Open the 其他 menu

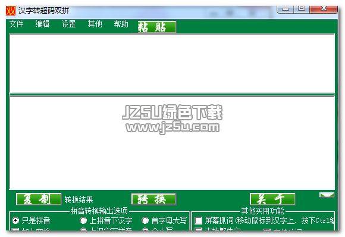point(95,24)
